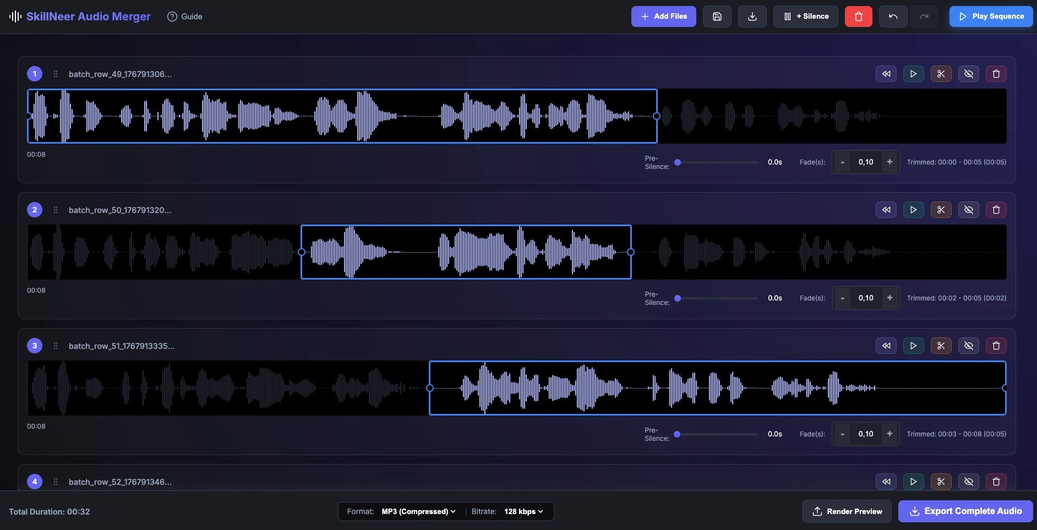Increase the Fade value on track 3
Image resolution: width=1037 pixels, height=530 pixels.
[890, 434]
